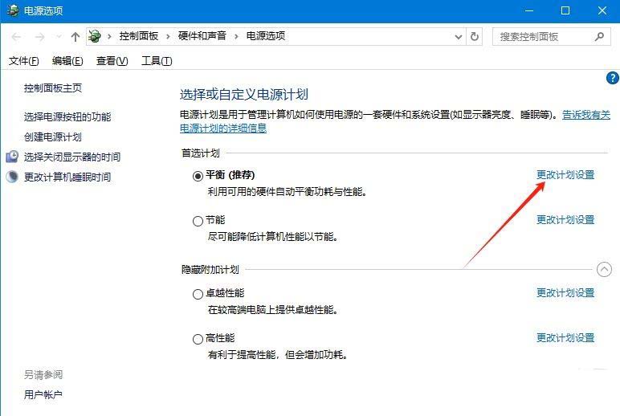Open 选择电源按钮的功能 link

(x=67, y=116)
